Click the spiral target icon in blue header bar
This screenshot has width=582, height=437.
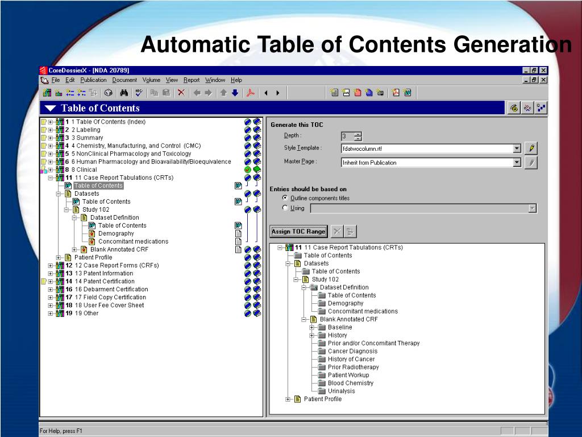514,108
